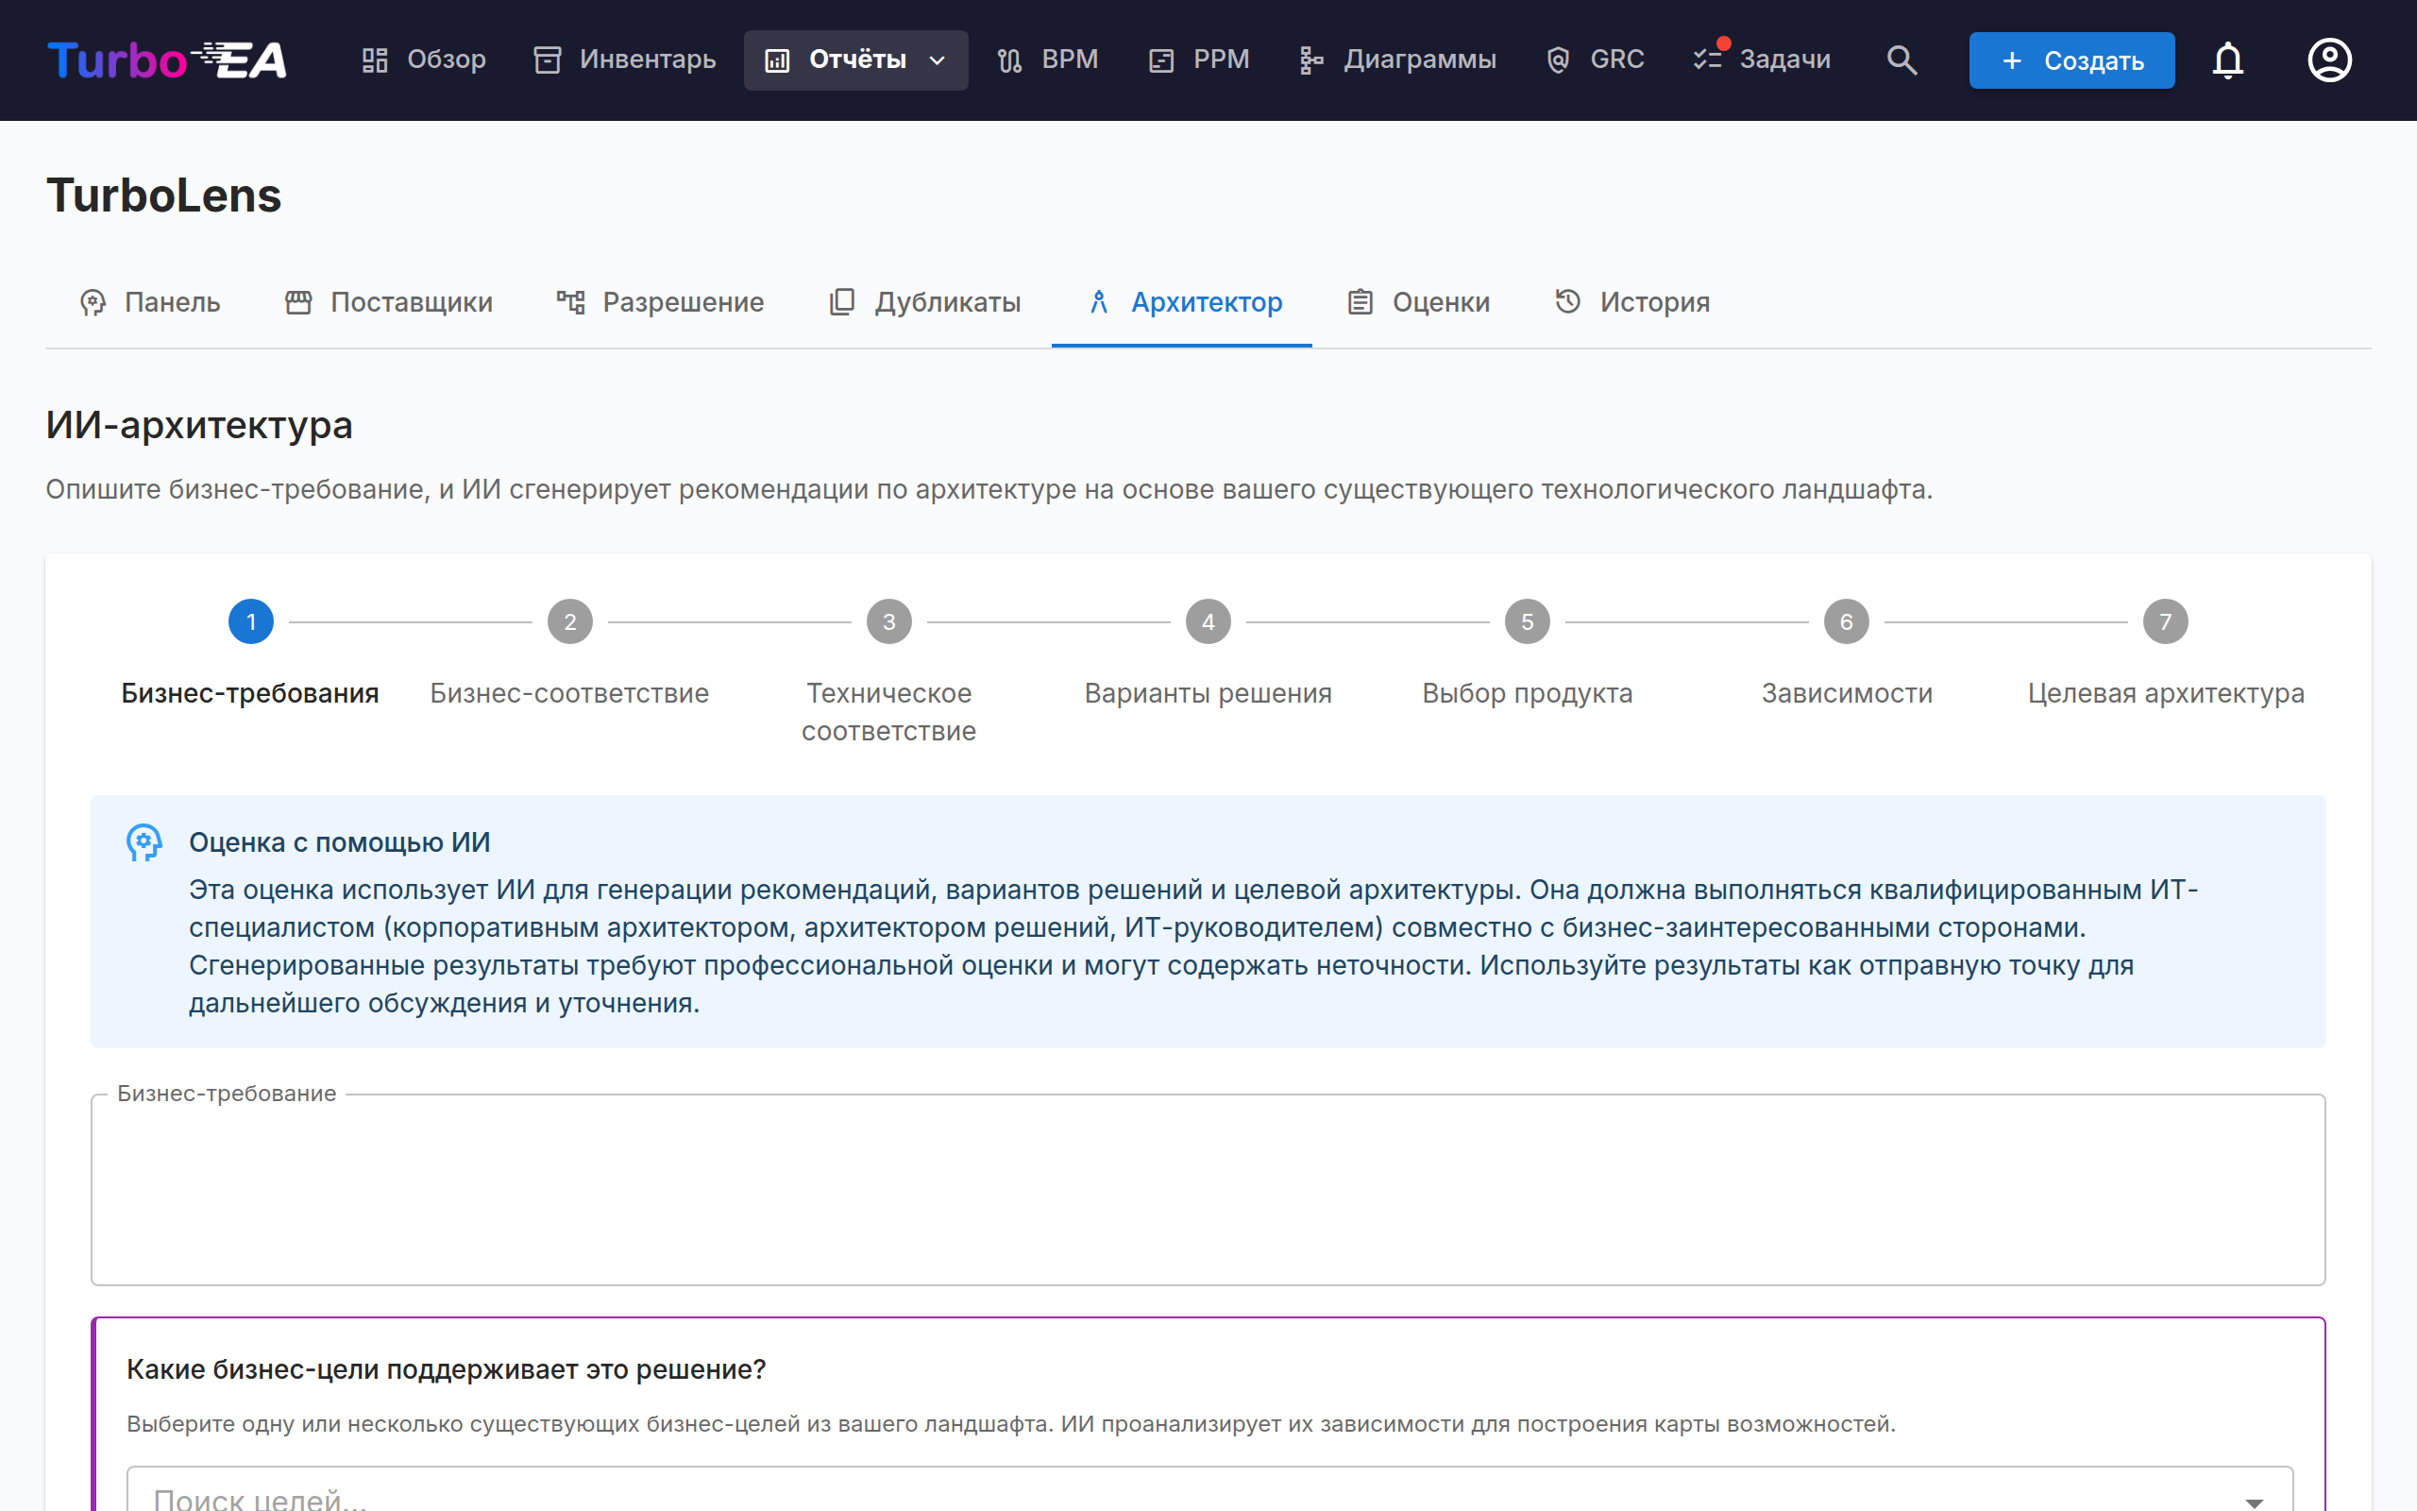
Task: Expand the Отчёты dropdown menu
Action: 856,59
